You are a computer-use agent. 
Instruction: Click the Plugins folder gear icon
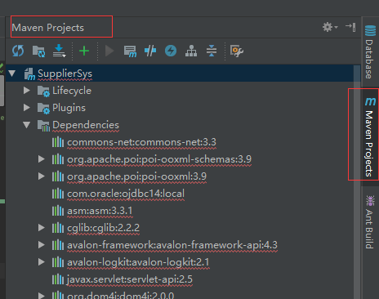[x=43, y=109]
